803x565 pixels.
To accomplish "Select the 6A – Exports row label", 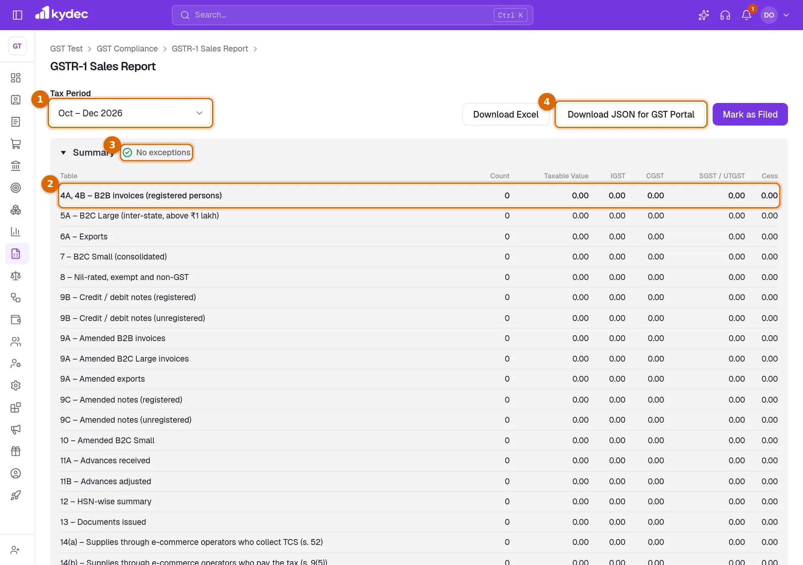I will tap(84, 236).
